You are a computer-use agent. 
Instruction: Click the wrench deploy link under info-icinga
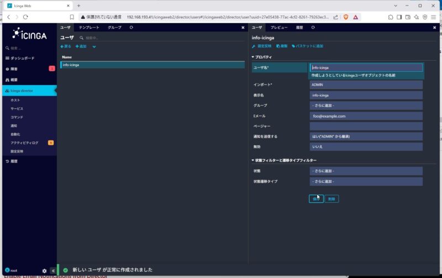click(x=262, y=46)
